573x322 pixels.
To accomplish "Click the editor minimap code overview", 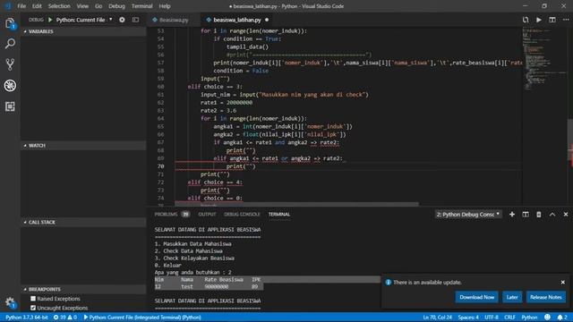I will tap(544, 58).
